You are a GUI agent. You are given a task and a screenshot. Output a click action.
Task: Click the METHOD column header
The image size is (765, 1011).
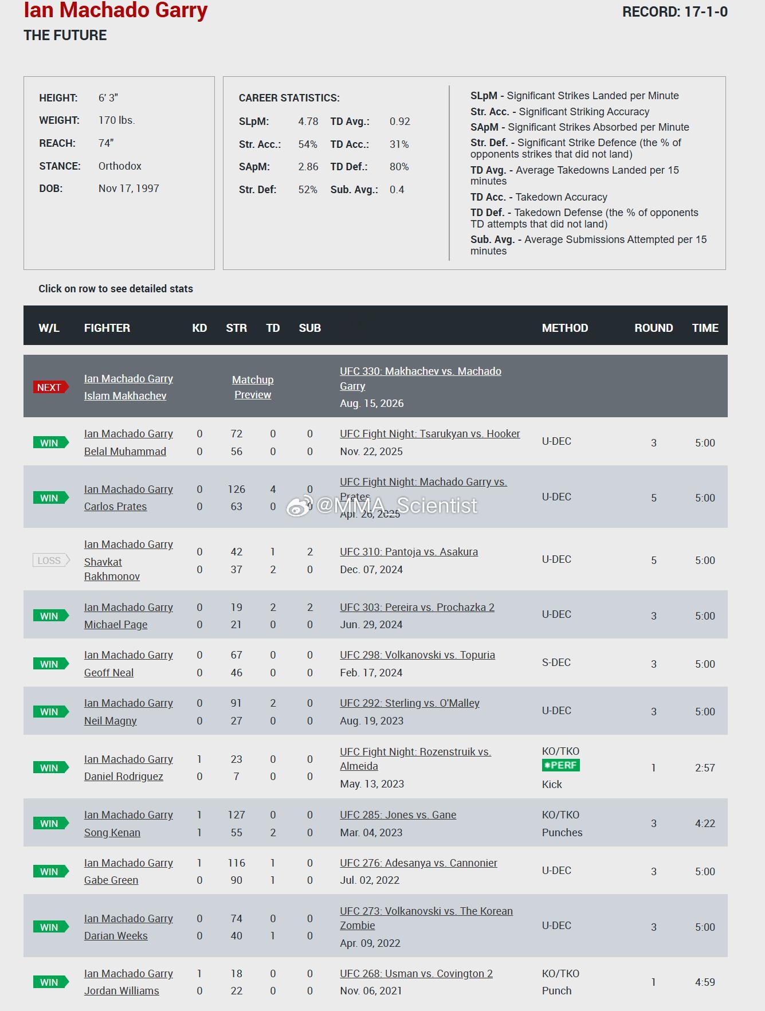[x=565, y=328]
